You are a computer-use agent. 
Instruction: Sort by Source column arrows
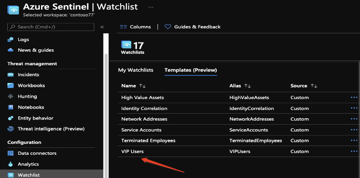point(314,86)
